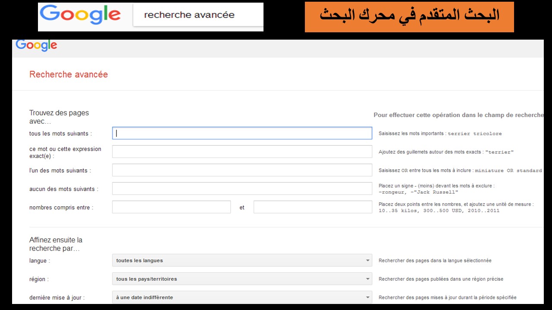Click the 'Affinez ensuite la recherche par…' heading
Screen dimensions: 552x310
pos(56,244)
